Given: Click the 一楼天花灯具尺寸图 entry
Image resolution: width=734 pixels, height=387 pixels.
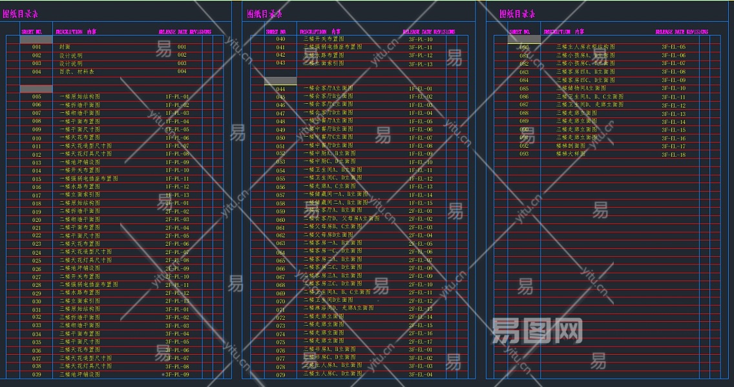Looking at the screenshot, I should click(x=86, y=154).
